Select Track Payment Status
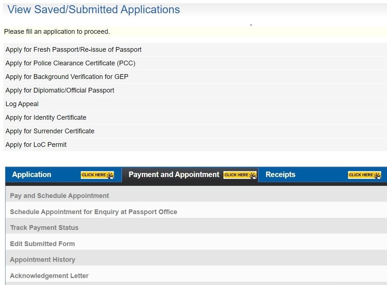This screenshot has width=387, height=285. click(x=44, y=228)
